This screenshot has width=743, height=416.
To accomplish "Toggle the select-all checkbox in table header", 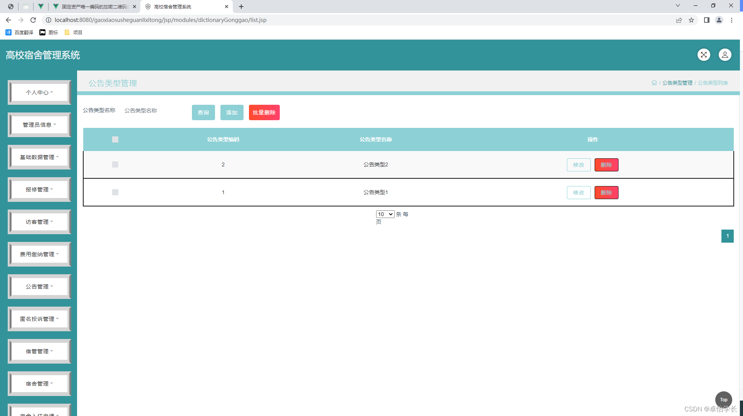I will tap(115, 139).
